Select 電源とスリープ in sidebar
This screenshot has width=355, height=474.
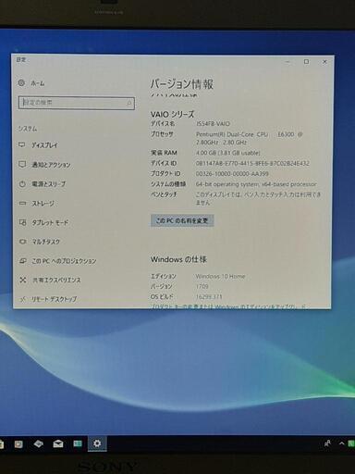pyautogui.click(x=49, y=184)
